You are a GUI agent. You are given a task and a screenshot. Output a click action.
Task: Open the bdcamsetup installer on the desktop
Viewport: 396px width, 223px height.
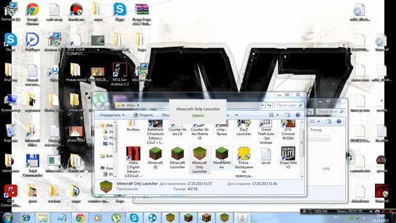pyautogui.click(x=142, y=72)
